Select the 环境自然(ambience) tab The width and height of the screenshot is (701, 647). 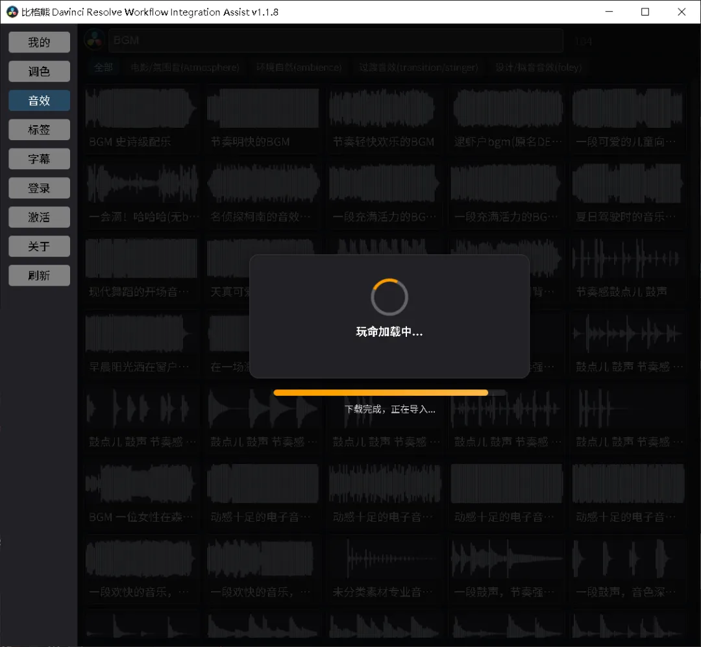(x=299, y=67)
